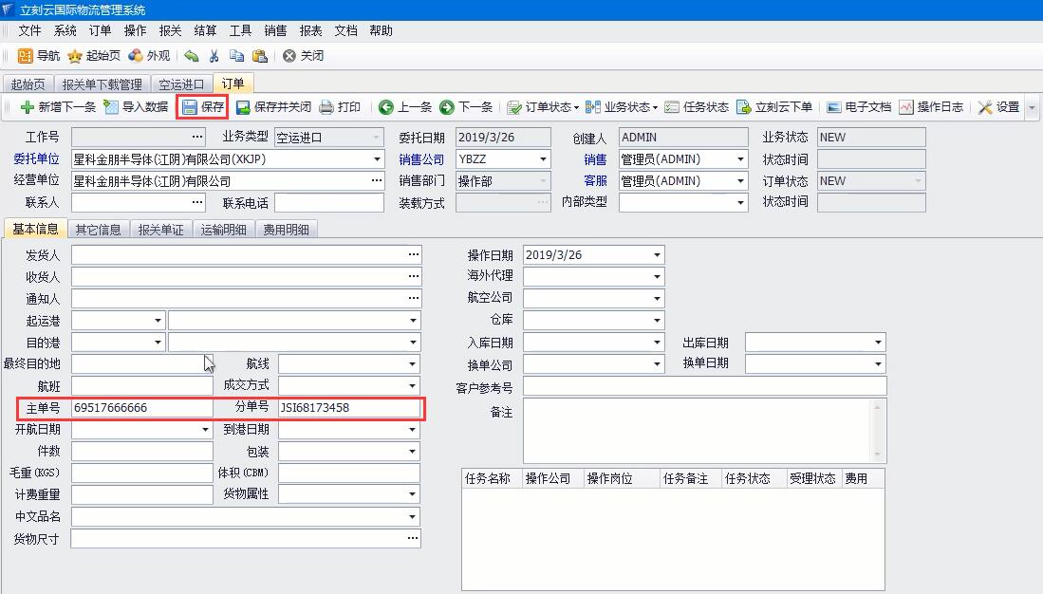The image size is (1043, 594).
Task: Open the 报关 menu in menu bar
Action: pyautogui.click(x=171, y=30)
